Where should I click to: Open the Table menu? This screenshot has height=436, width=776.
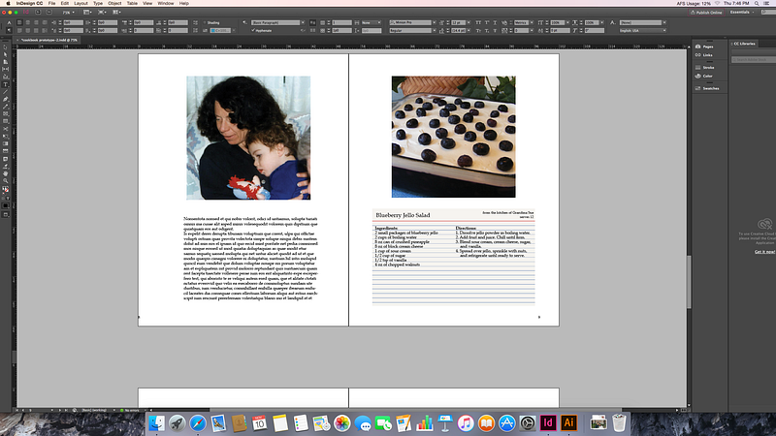[x=132, y=4]
